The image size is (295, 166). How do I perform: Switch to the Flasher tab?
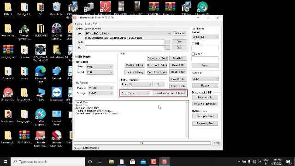78,24
